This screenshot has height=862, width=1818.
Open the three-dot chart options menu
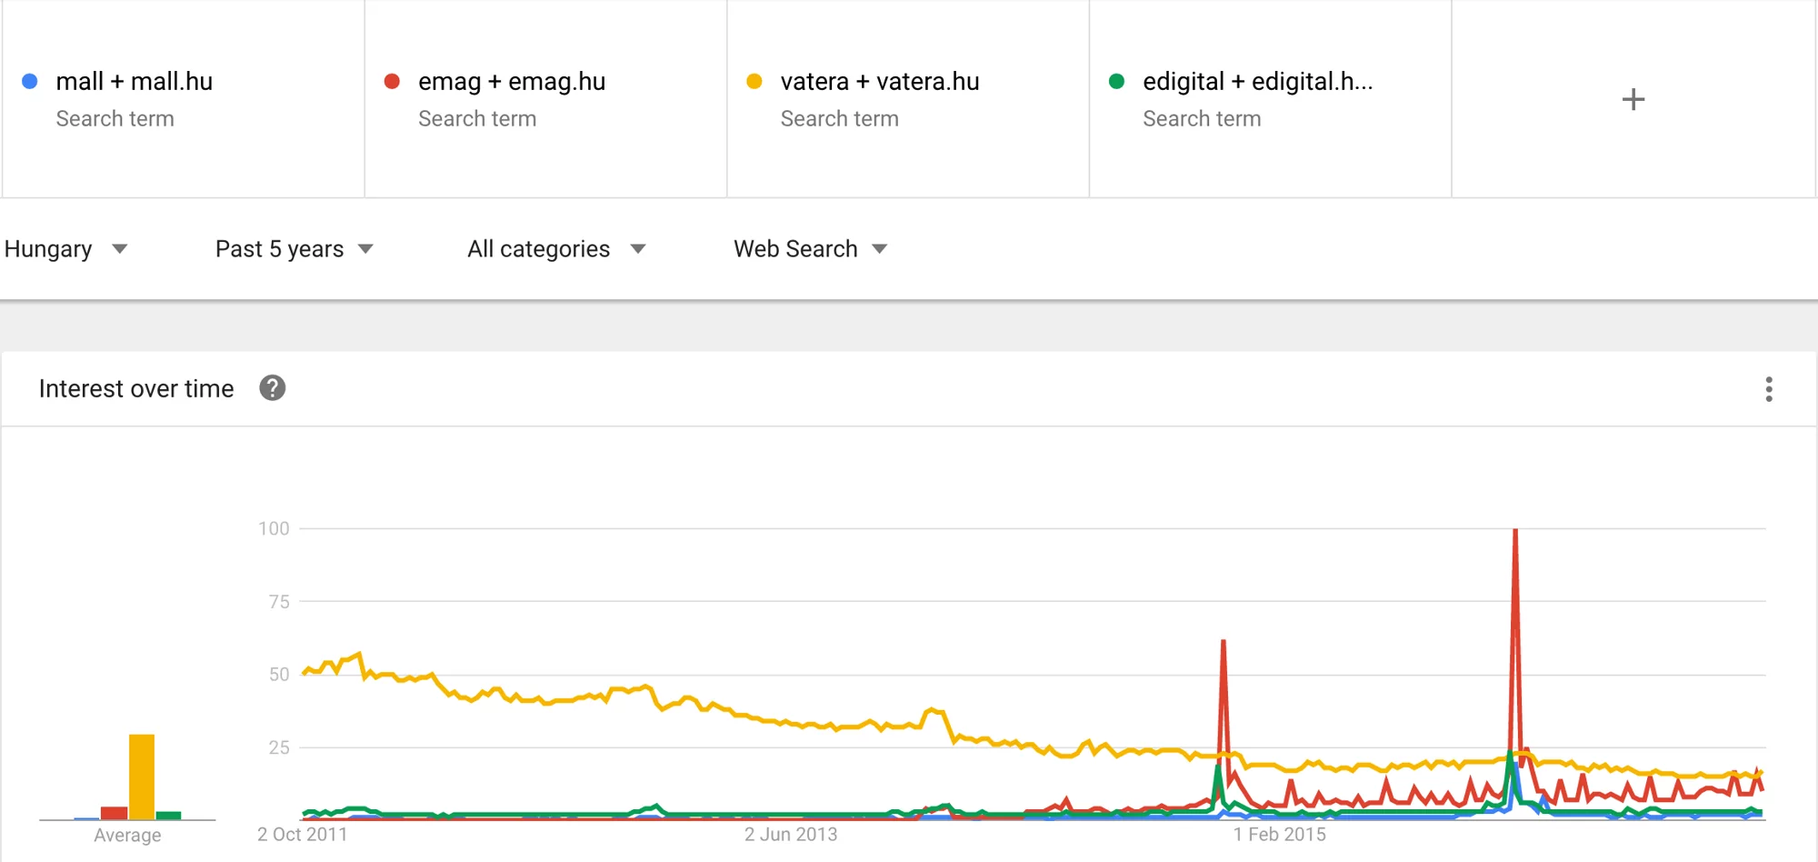pyautogui.click(x=1768, y=389)
